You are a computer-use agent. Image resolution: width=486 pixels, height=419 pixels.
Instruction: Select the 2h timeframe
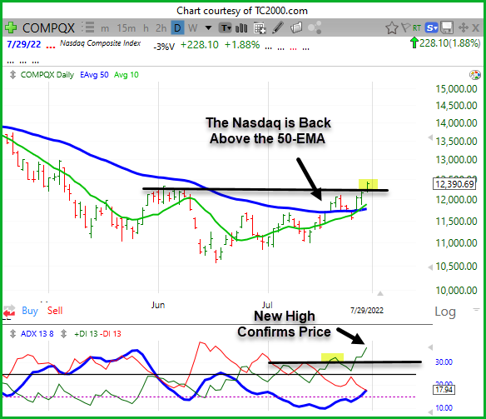161,28
